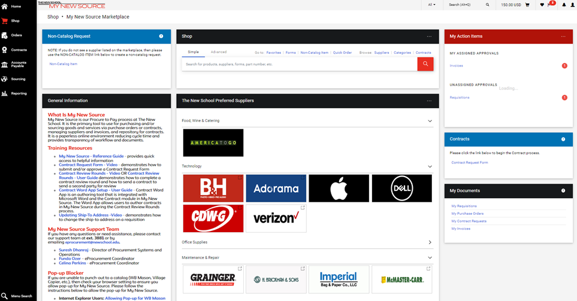Open the Adorama supplier tile

(x=276, y=188)
